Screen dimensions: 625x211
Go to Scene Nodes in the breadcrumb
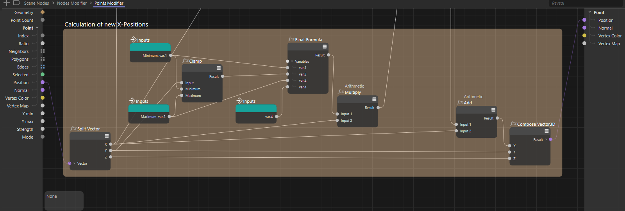pos(36,3)
